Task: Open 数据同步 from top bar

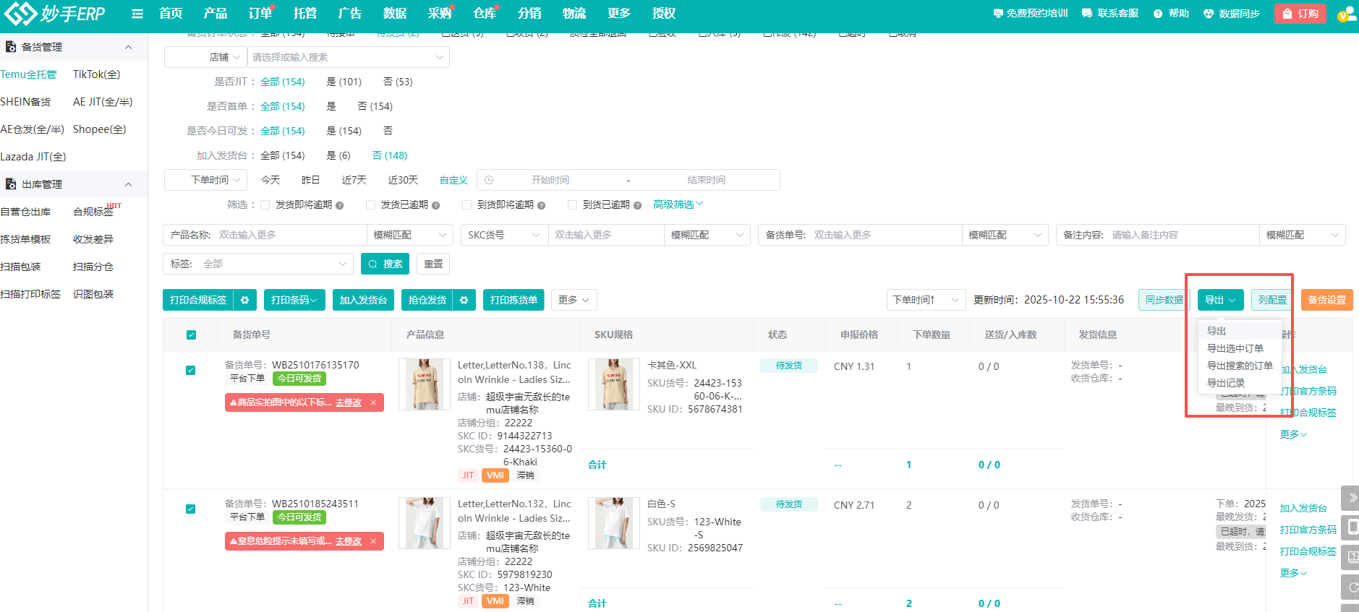Action: 1231,14
